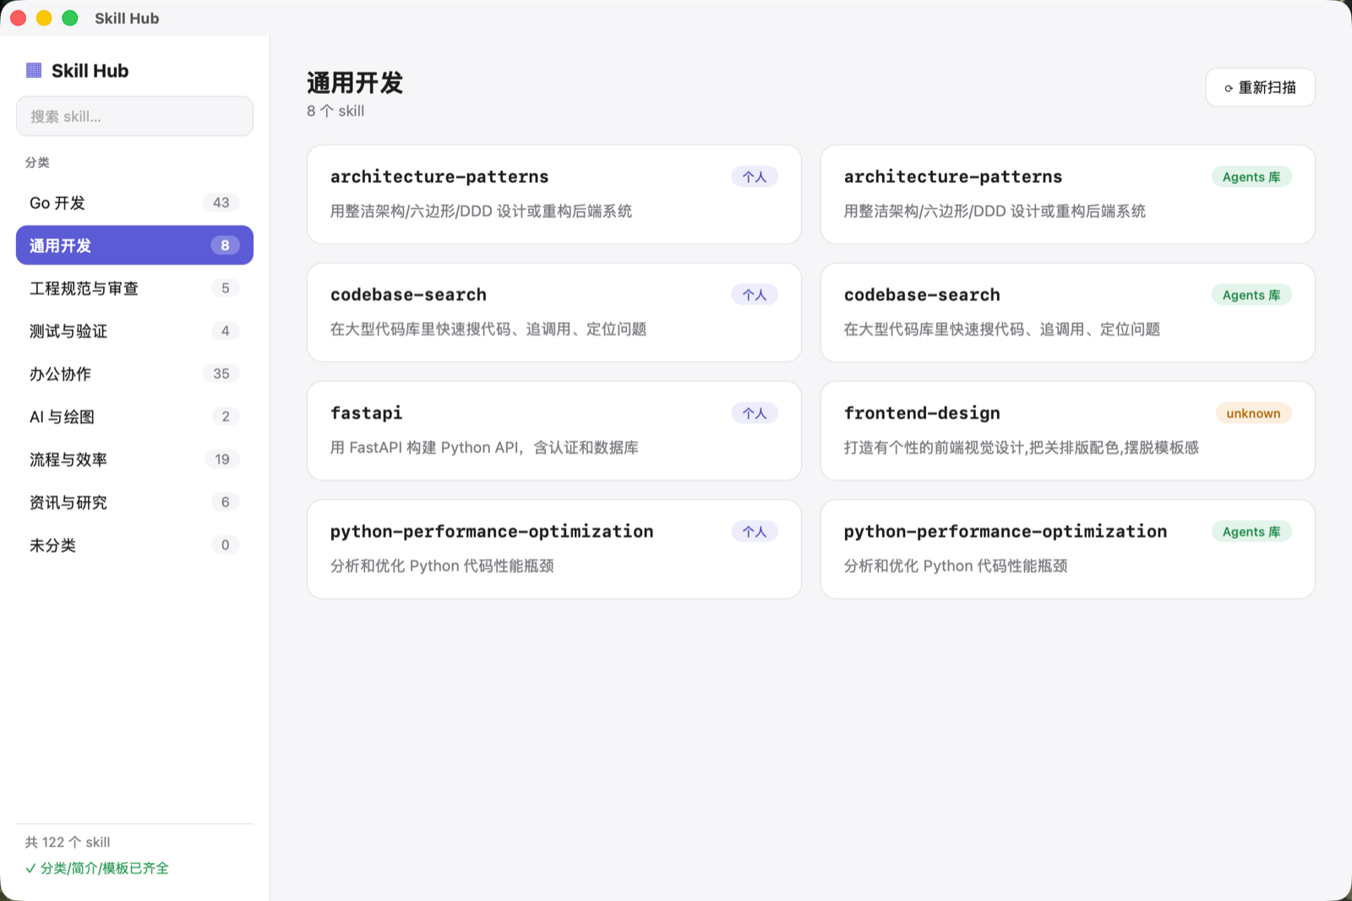Select the AI 与绘图 category
This screenshot has height=901, width=1352.
click(x=134, y=417)
